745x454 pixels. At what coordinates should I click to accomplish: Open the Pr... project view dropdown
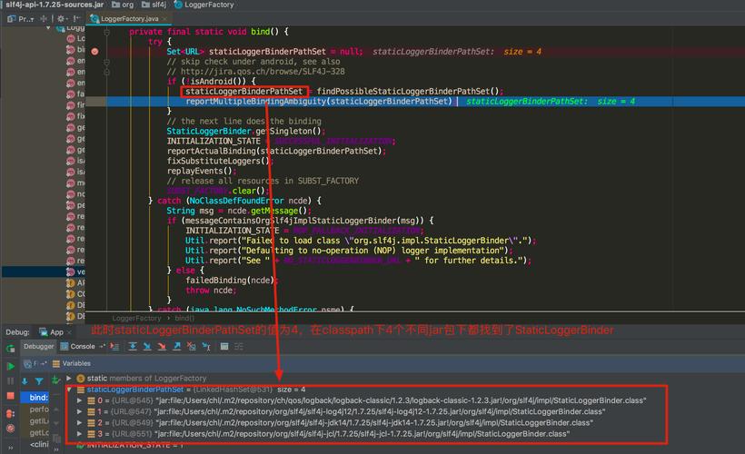click(20, 18)
